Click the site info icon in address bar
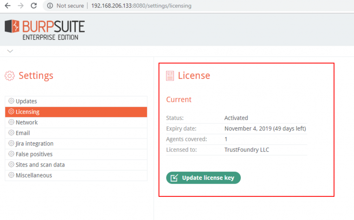 50,6
